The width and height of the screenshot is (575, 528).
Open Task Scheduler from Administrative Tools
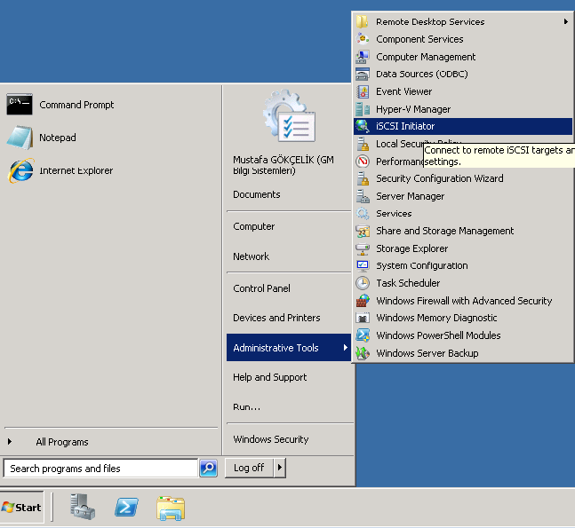pos(408,283)
